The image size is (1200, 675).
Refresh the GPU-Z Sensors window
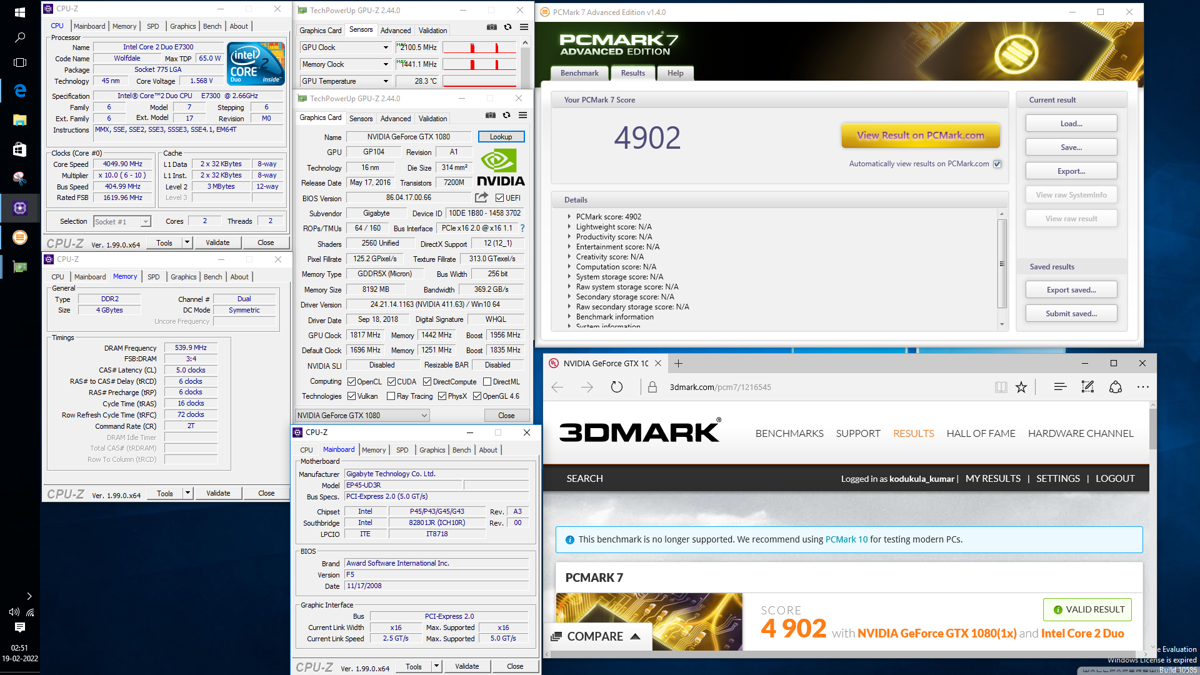[507, 27]
